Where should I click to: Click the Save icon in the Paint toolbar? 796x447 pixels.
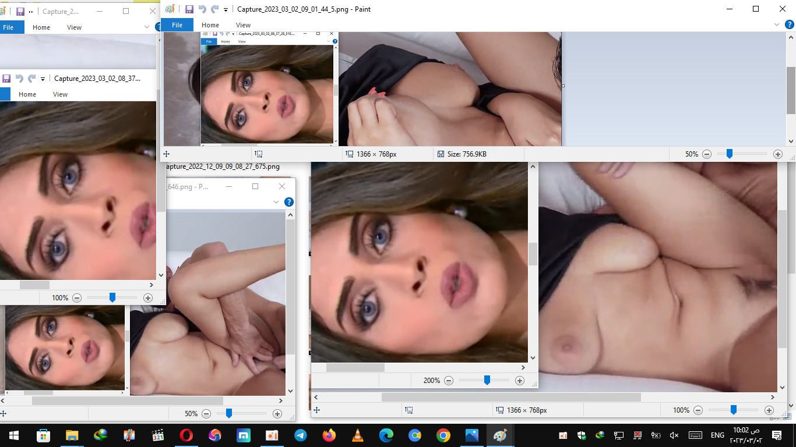pos(189,9)
